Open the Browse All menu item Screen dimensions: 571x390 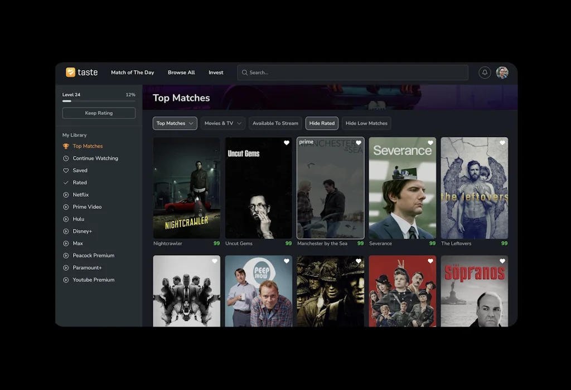click(x=181, y=72)
